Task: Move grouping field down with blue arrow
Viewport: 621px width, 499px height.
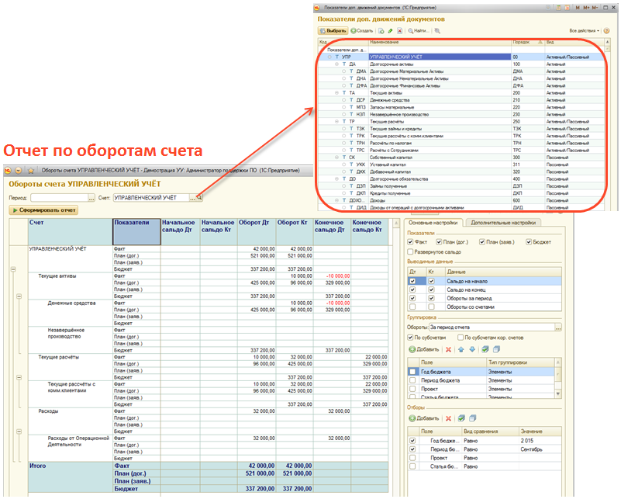Action: [471, 351]
